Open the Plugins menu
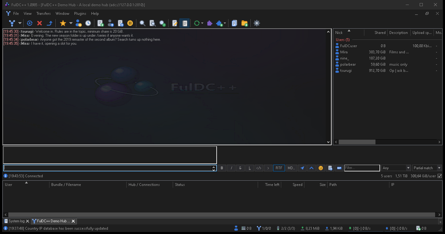This screenshot has width=445, height=234. [x=80, y=14]
